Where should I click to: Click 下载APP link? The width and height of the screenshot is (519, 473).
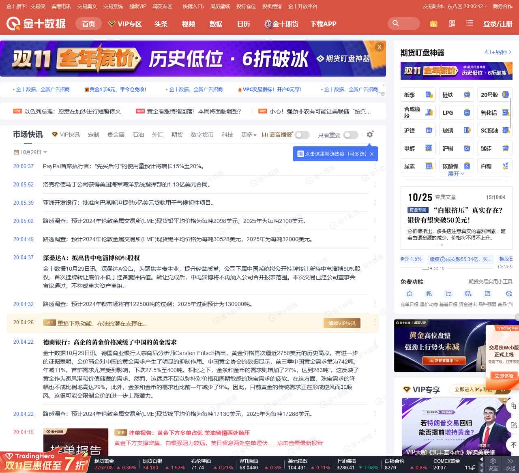pyautogui.click(x=323, y=24)
